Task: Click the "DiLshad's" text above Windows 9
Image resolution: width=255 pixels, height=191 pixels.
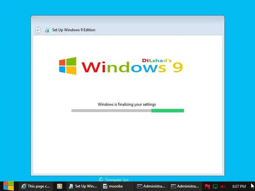Action: tap(157, 60)
